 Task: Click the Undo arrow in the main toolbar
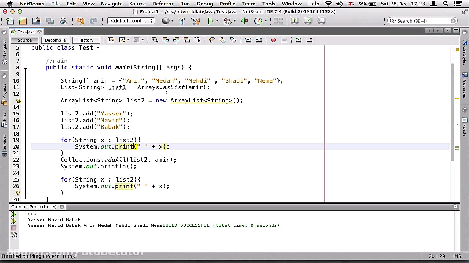click(x=80, y=21)
